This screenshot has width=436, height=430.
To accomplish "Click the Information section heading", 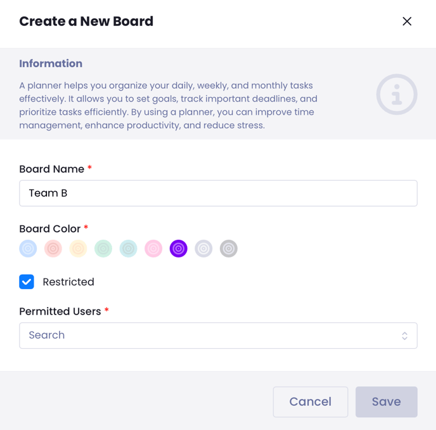I will [51, 63].
